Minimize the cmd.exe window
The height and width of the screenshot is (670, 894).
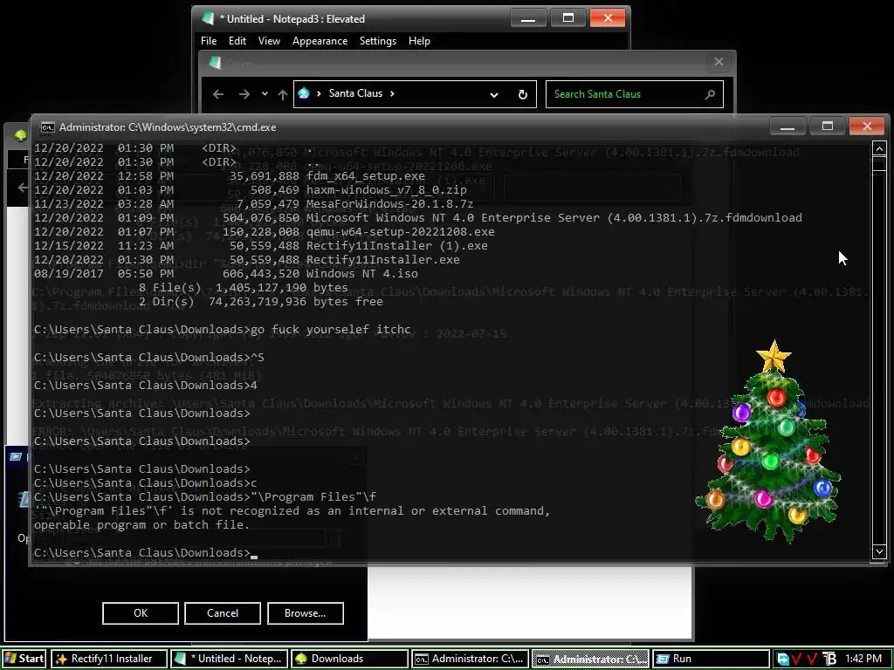pyautogui.click(x=787, y=126)
